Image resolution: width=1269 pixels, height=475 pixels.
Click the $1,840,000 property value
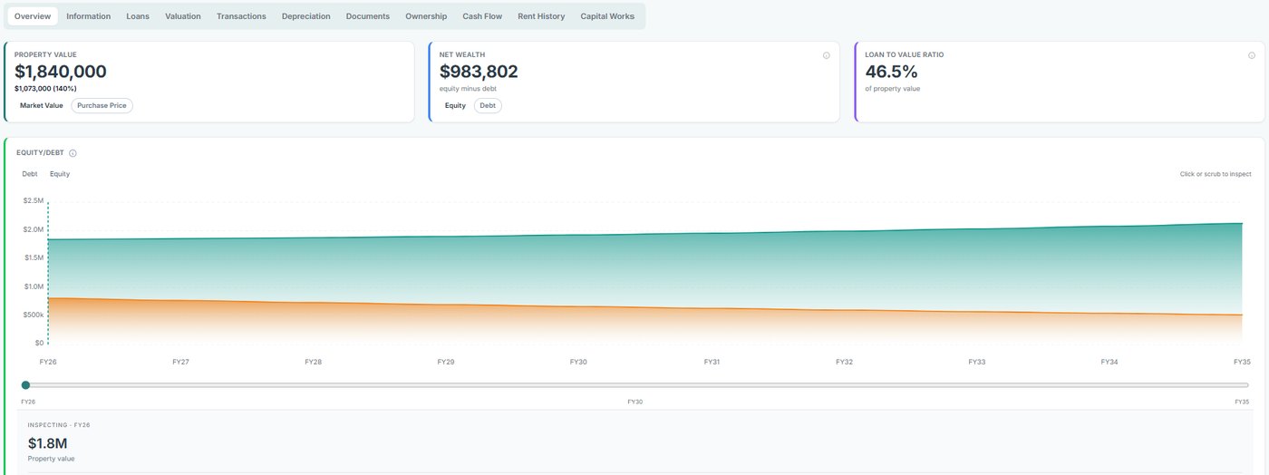61,72
